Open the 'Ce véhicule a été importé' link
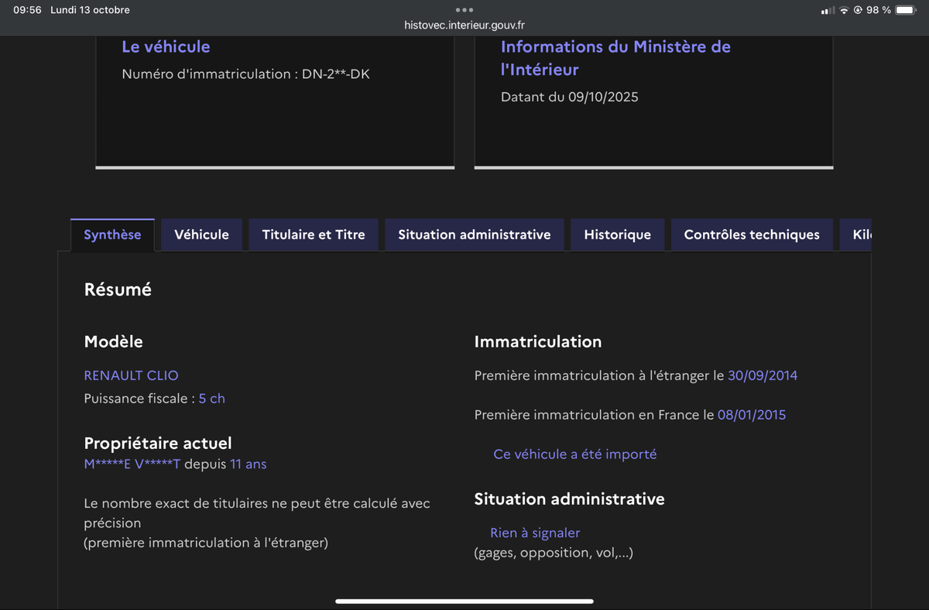This screenshot has height=610, width=929. [x=574, y=454]
